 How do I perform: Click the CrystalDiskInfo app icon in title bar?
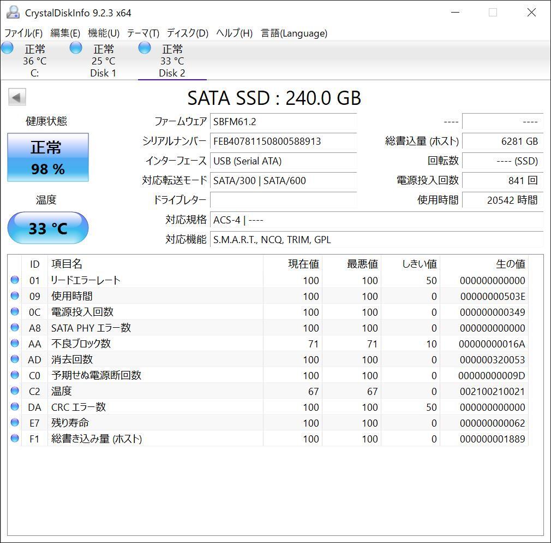(13, 13)
